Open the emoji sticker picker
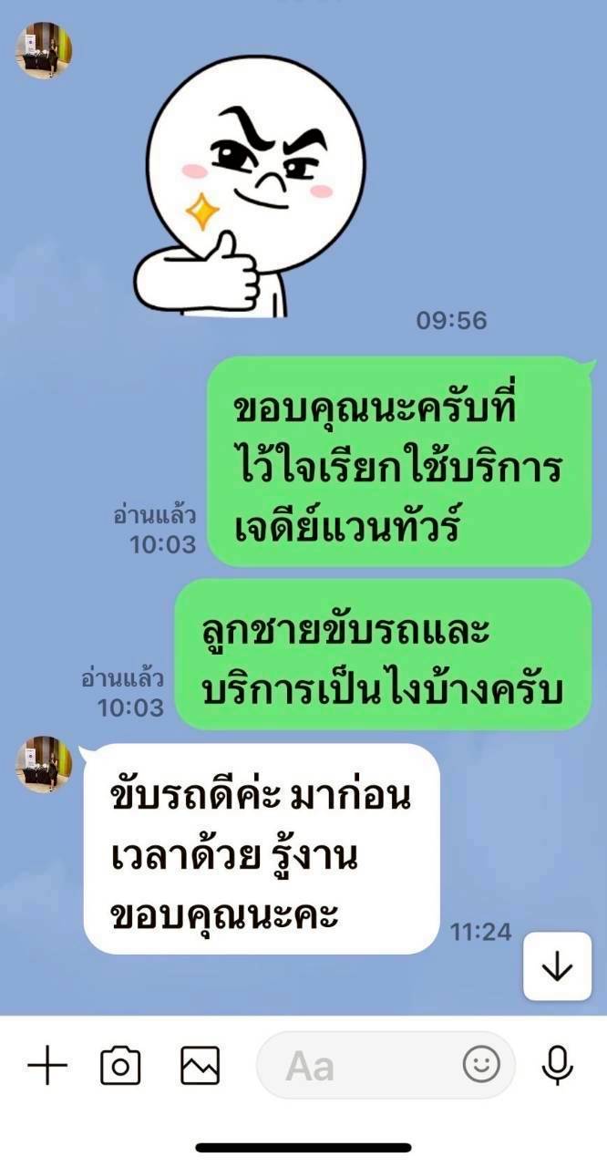 click(482, 1063)
